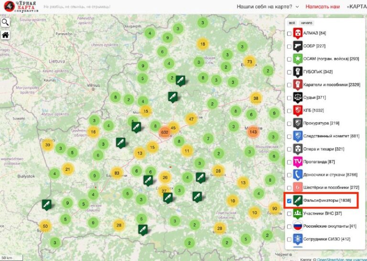Enable the Шестёрки и пособники [272] checkbox
This screenshot has width=367, height=261.
click(289, 188)
